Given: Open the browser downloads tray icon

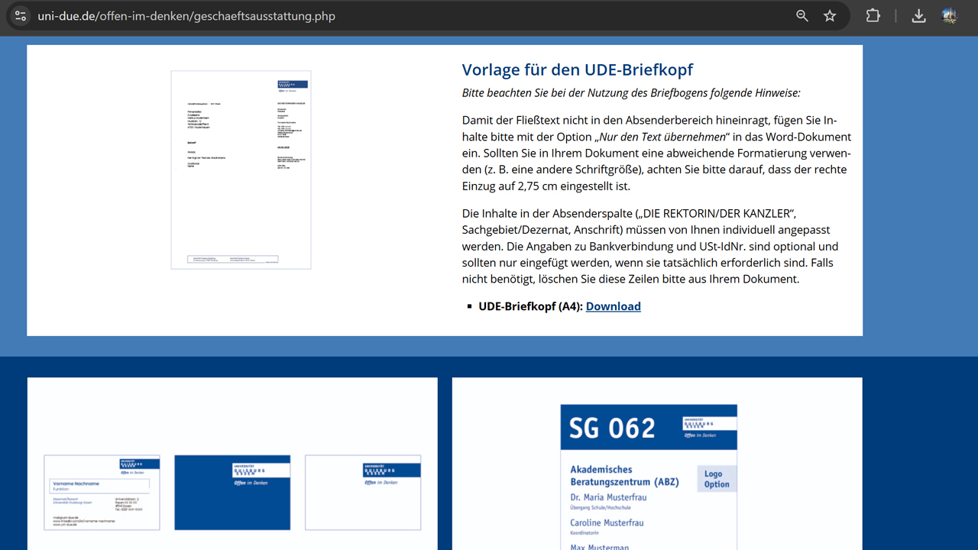Looking at the screenshot, I should point(919,16).
